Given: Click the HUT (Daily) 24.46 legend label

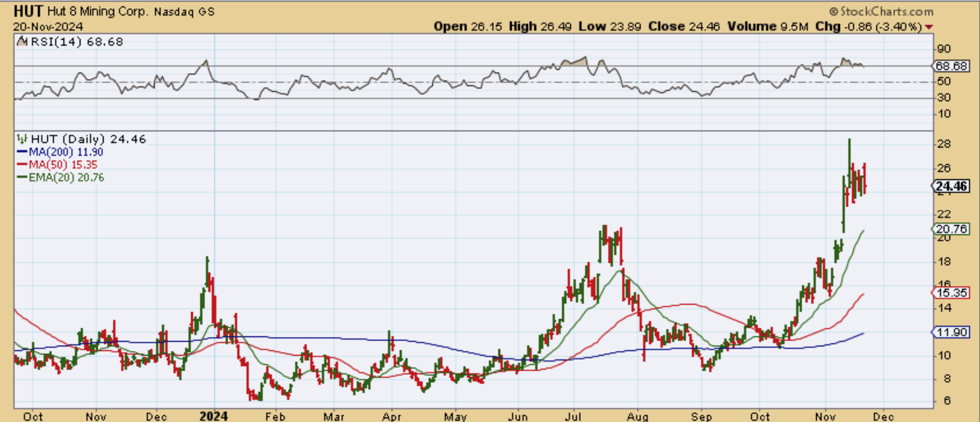Looking at the screenshot, I should pos(88,139).
